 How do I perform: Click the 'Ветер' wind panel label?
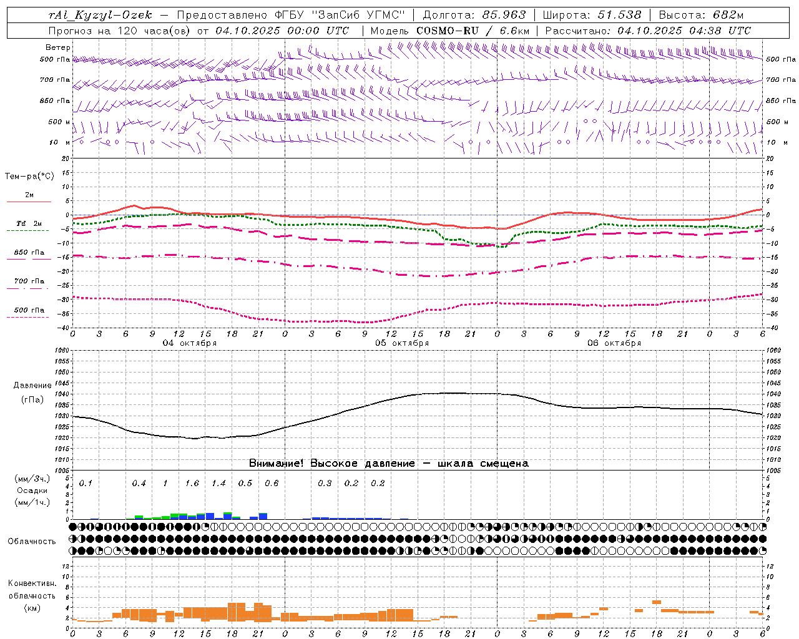click(x=58, y=47)
